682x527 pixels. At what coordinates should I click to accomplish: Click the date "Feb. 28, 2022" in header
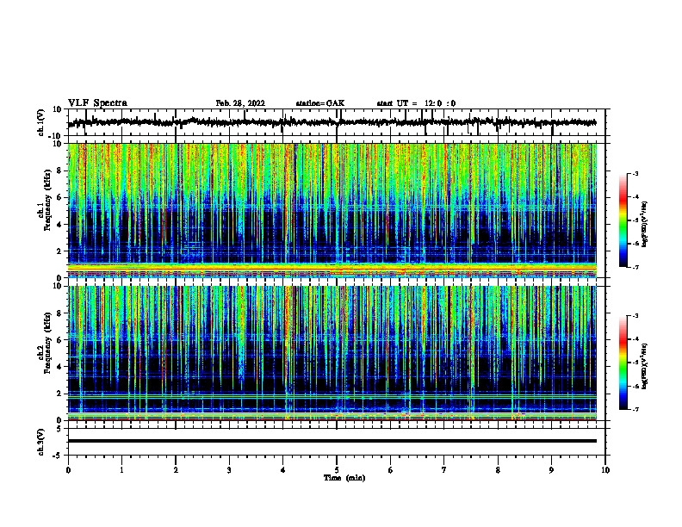pyautogui.click(x=240, y=103)
